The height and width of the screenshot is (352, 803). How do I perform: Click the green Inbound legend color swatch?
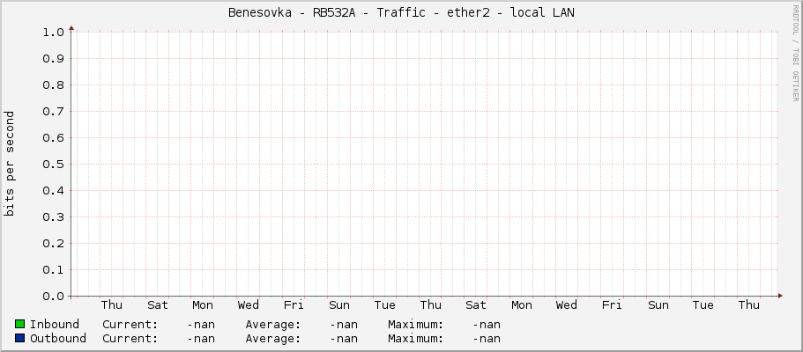tap(20, 325)
